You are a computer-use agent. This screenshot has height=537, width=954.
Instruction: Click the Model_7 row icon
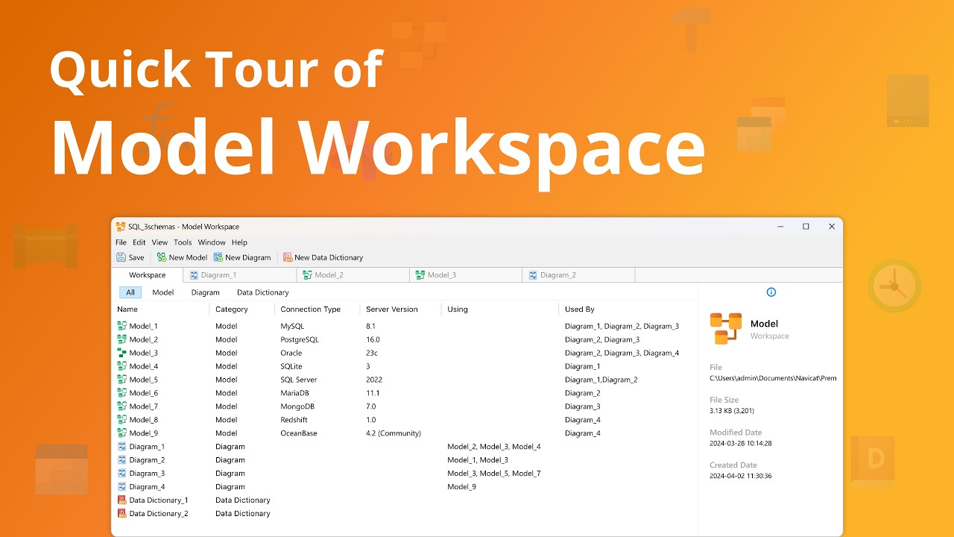coord(122,406)
